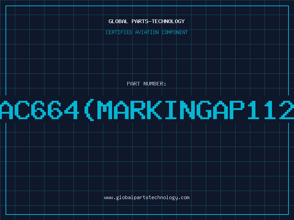This screenshot has width=294, height=220.
Task: Open the www.globalpartstechnology.com link
Action: (147, 198)
